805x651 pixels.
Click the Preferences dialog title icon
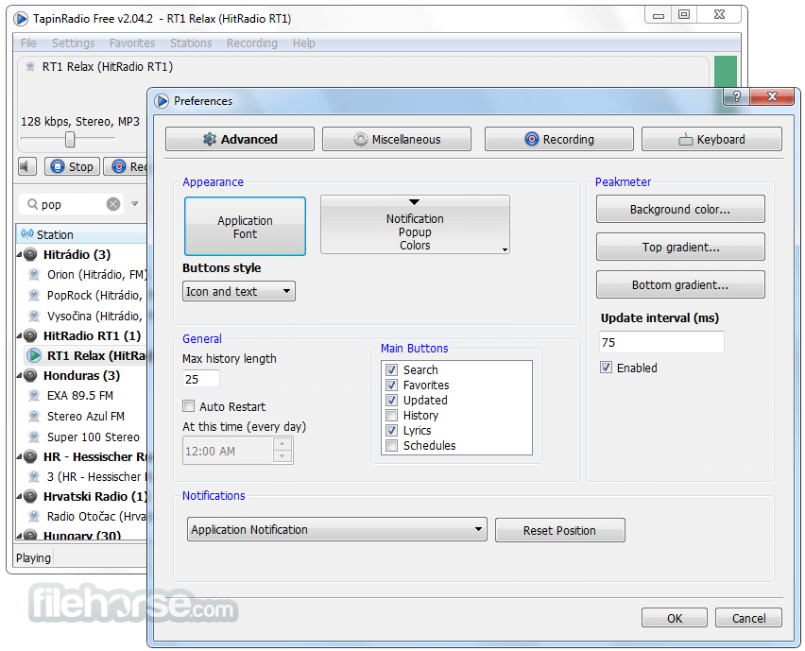click(x=163, y=101)
